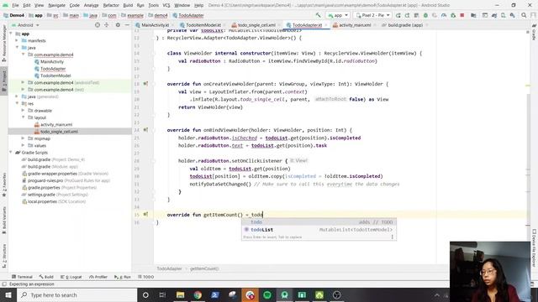Expand the drawable folder arrow
This screenshot has height=302, width=538.
[23, 111]
